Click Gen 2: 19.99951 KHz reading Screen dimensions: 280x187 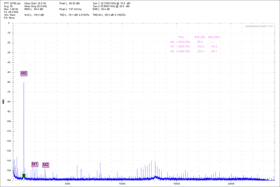point(111,6)
